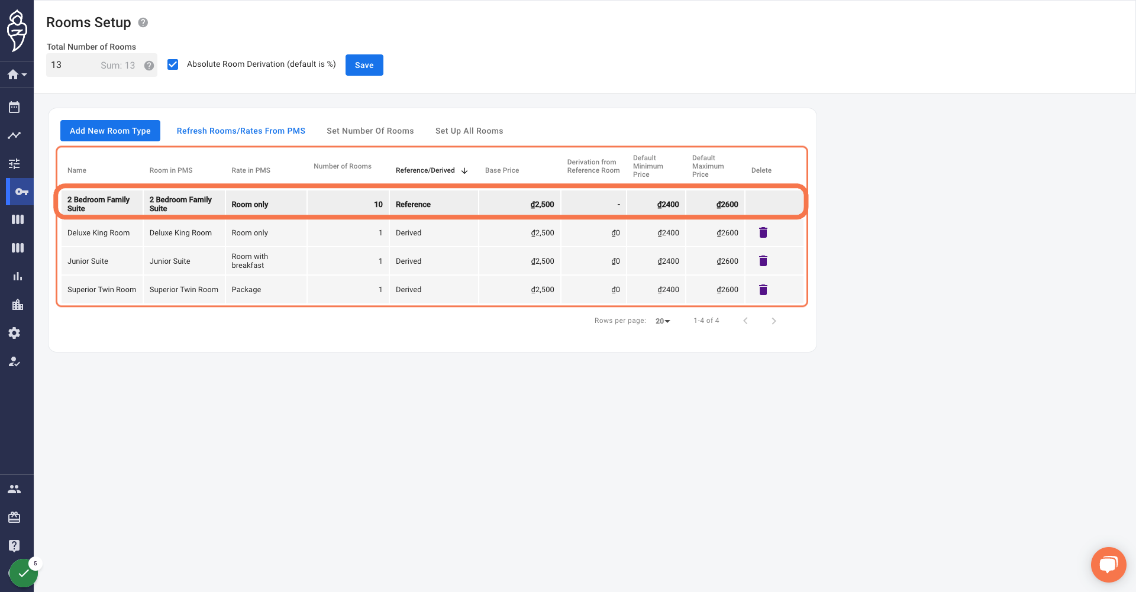The height and width of the screenshot is (592, 1136).
Task: Click Room with breakfast rate cell
Action: (x=266, y=261)
